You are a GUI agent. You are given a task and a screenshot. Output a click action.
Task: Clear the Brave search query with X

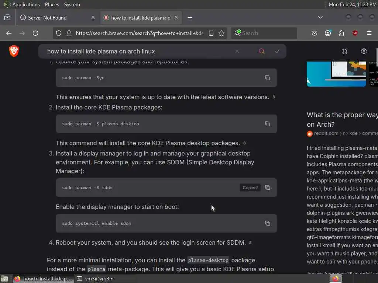[x=237, y=51]
